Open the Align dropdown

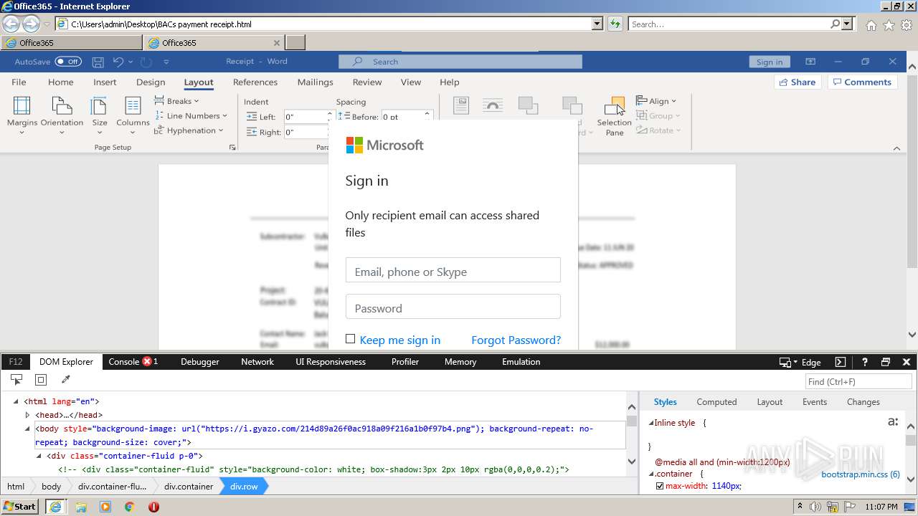point(656,101)
